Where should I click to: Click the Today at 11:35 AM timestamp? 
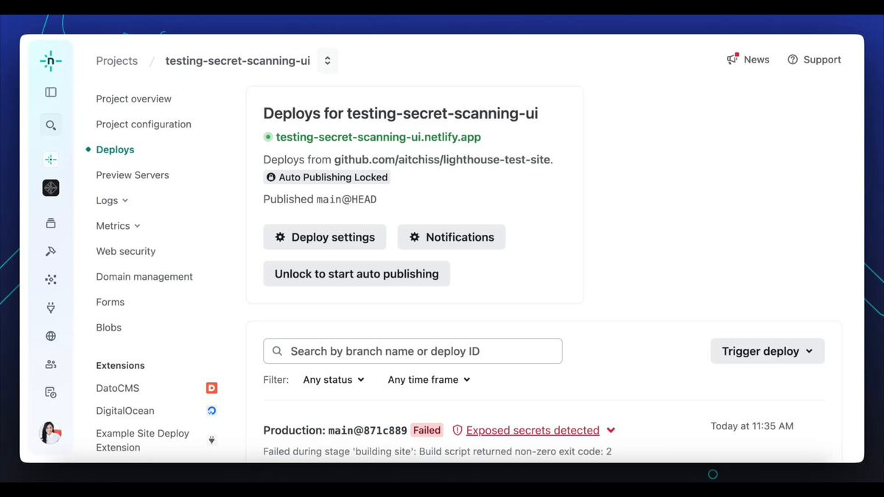coord(752,426)
